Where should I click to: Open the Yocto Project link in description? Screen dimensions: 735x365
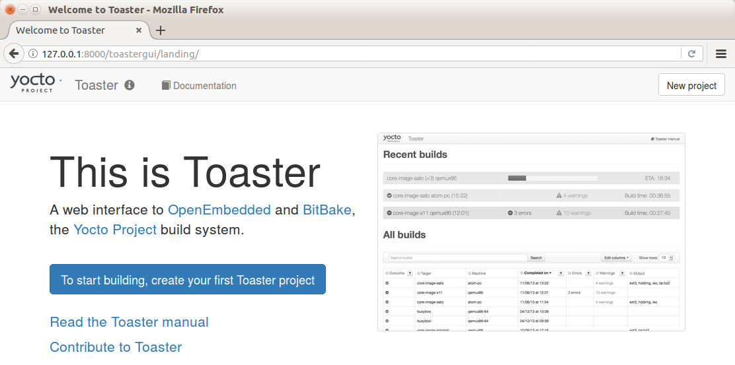115,230
